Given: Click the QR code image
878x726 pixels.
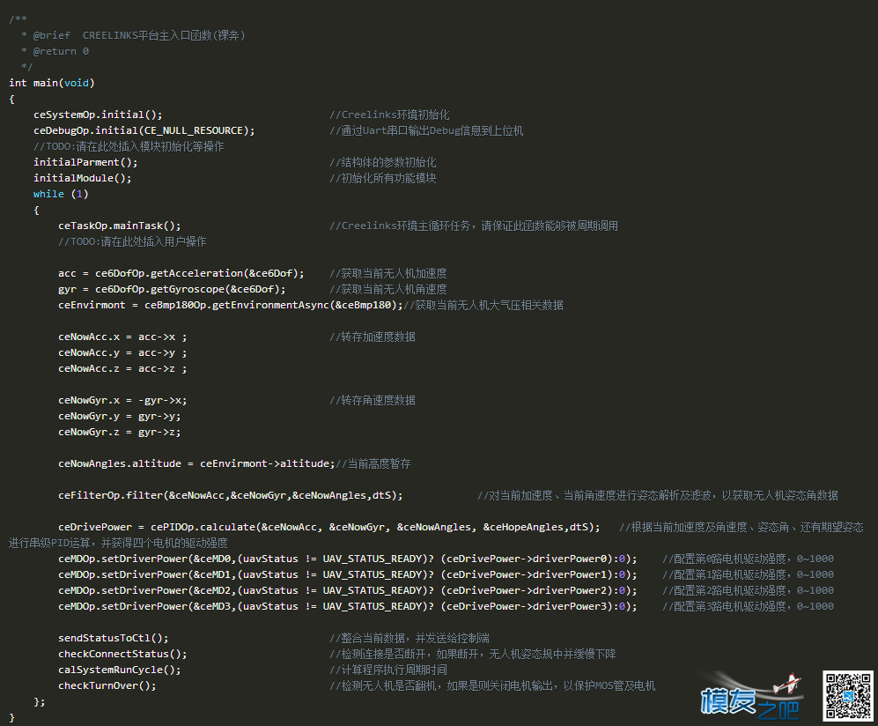Looking at the screenshot, I should click(x=848, y=696).
